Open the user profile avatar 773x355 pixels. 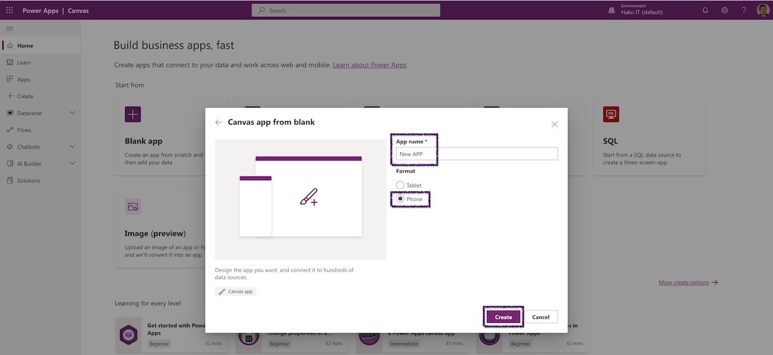point(763,10)
